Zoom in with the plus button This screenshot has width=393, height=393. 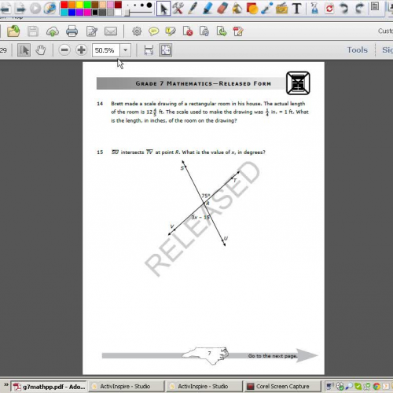tap(81, 50)
